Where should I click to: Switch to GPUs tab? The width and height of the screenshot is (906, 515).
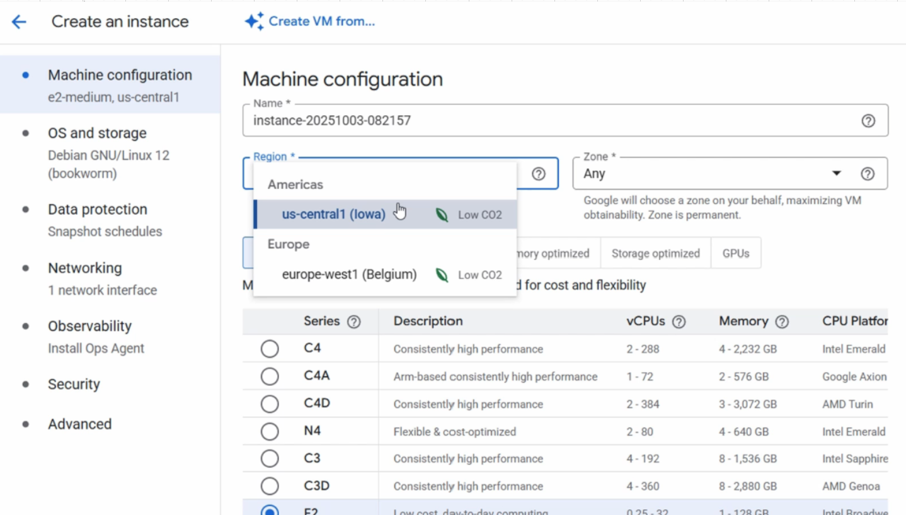coord(736,253)
